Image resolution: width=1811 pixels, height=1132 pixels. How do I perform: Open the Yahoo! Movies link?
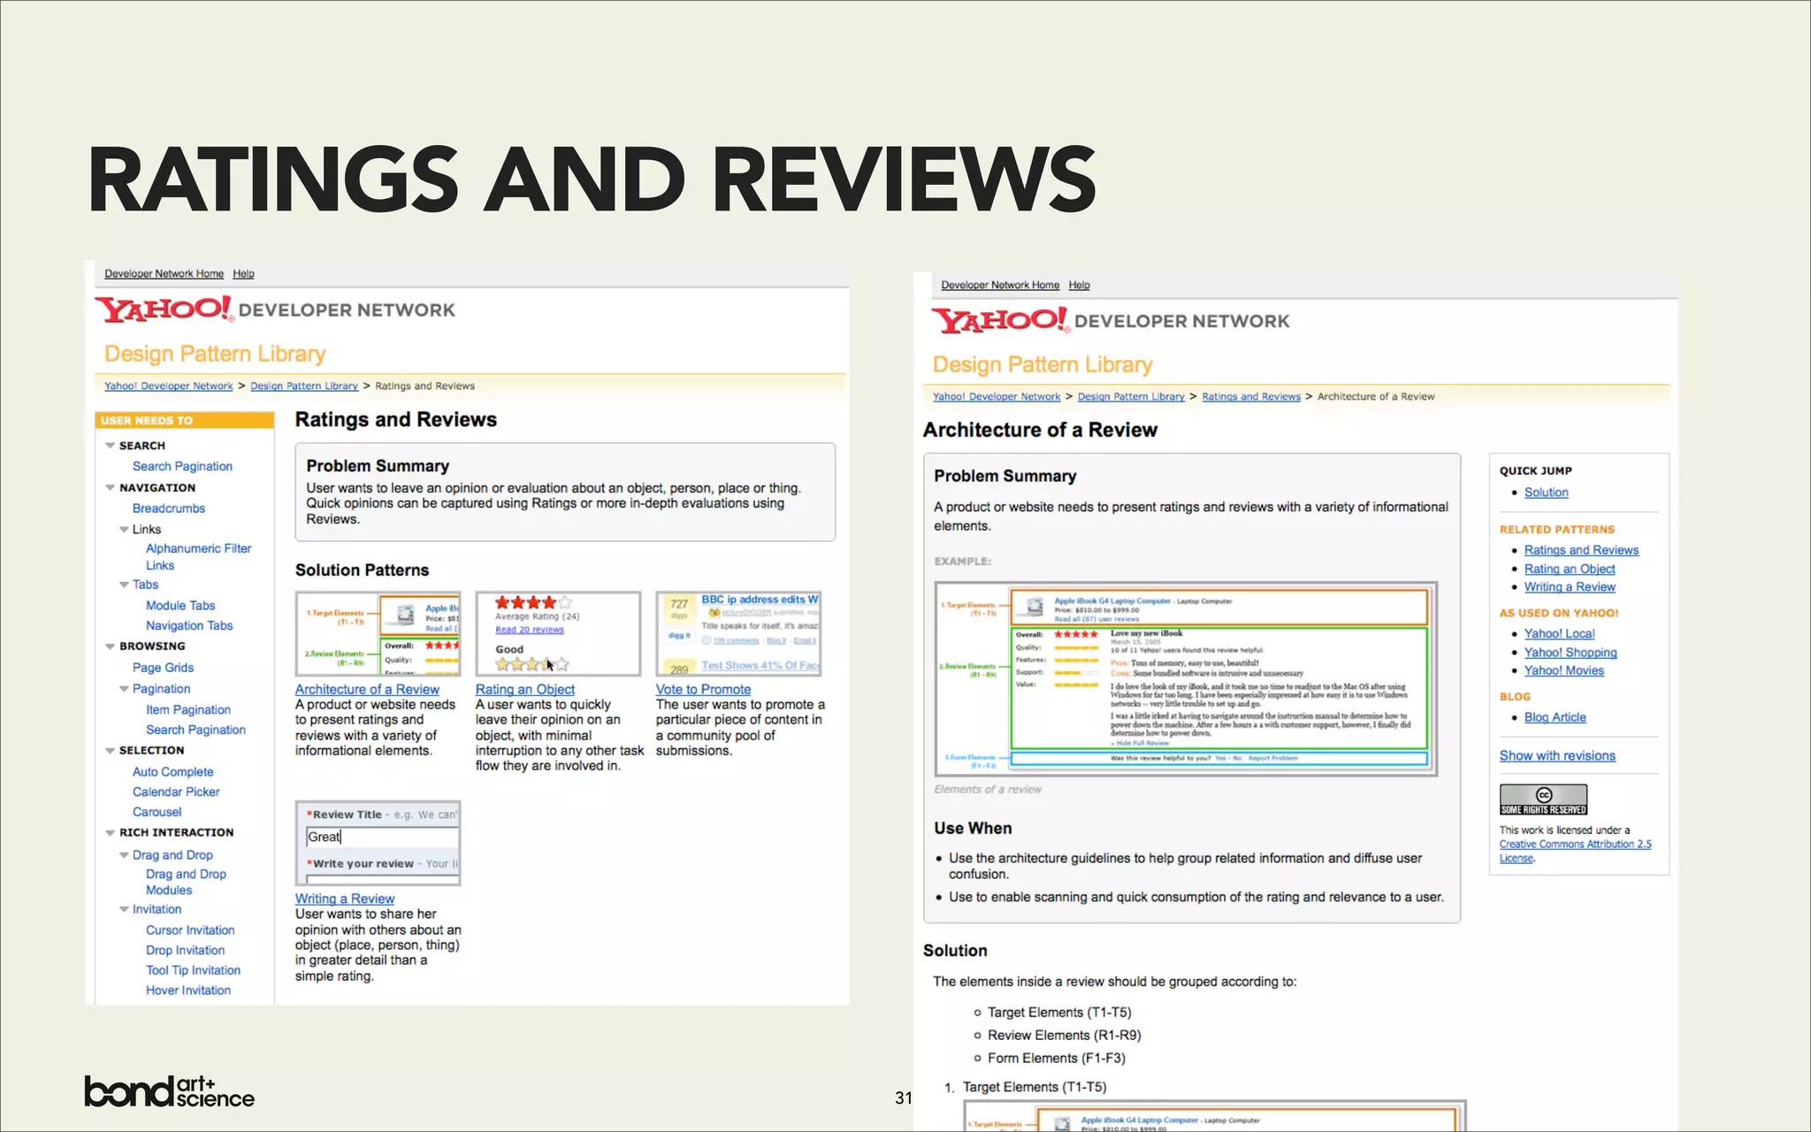coord(1563,671)
